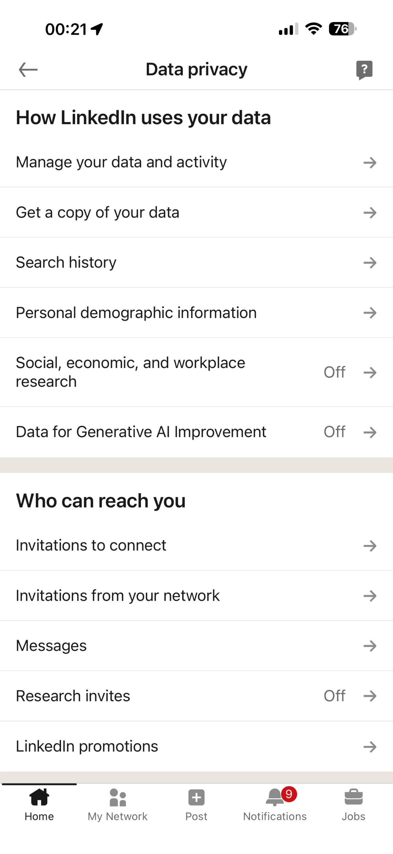Tap arrow beside Search history
This screenshot has height=854, width=393.
pos(370,263)
